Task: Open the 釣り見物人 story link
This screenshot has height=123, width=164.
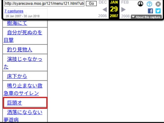Action: pos(20,50)
